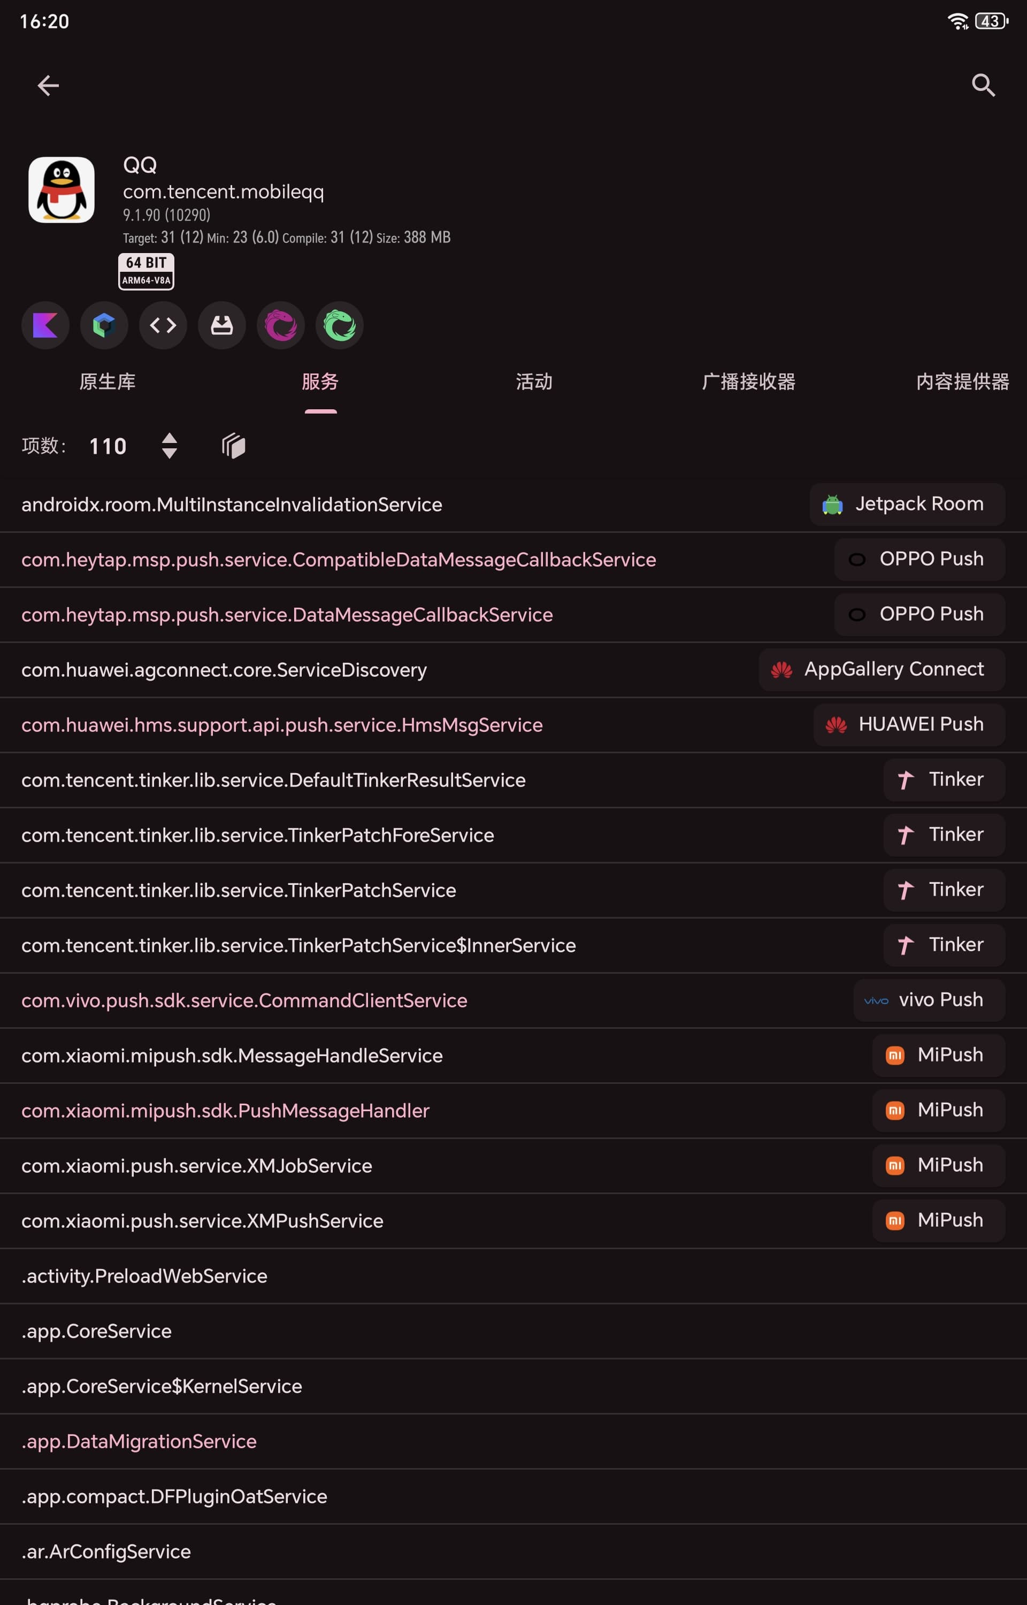Screen dimensions: 1027x1605
Task: Tap OPPO Push chip for DataMessageCallbackService
Action: [919, 614]
